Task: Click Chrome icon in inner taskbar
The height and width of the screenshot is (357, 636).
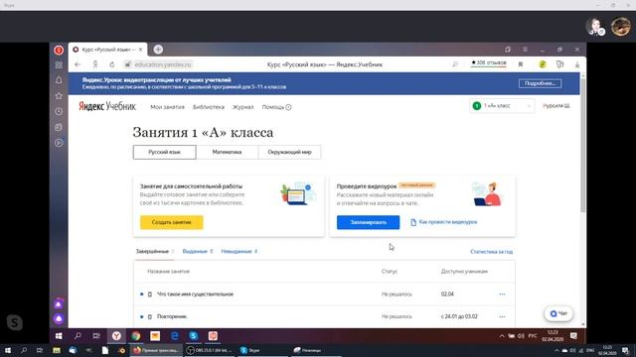Action: (136, 336)
